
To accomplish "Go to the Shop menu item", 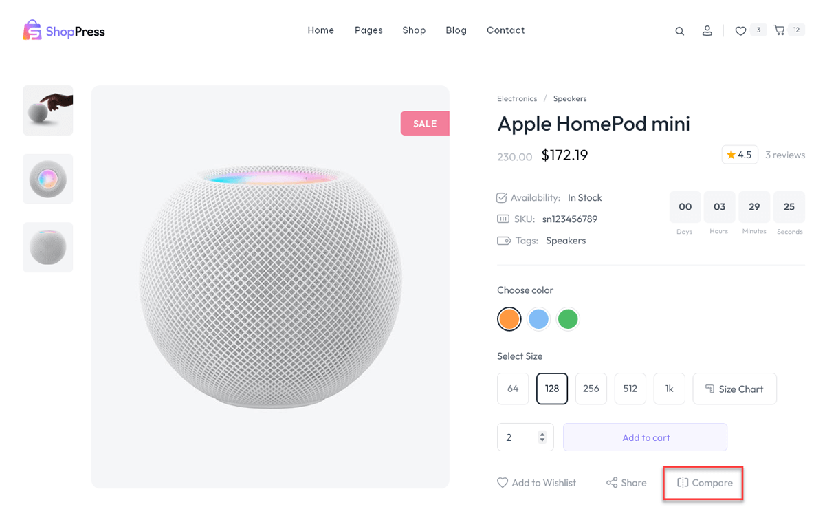I will 414,30.
